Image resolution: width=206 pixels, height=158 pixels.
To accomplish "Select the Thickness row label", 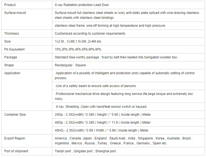I will pyautogui.click(x=12, y=34).
